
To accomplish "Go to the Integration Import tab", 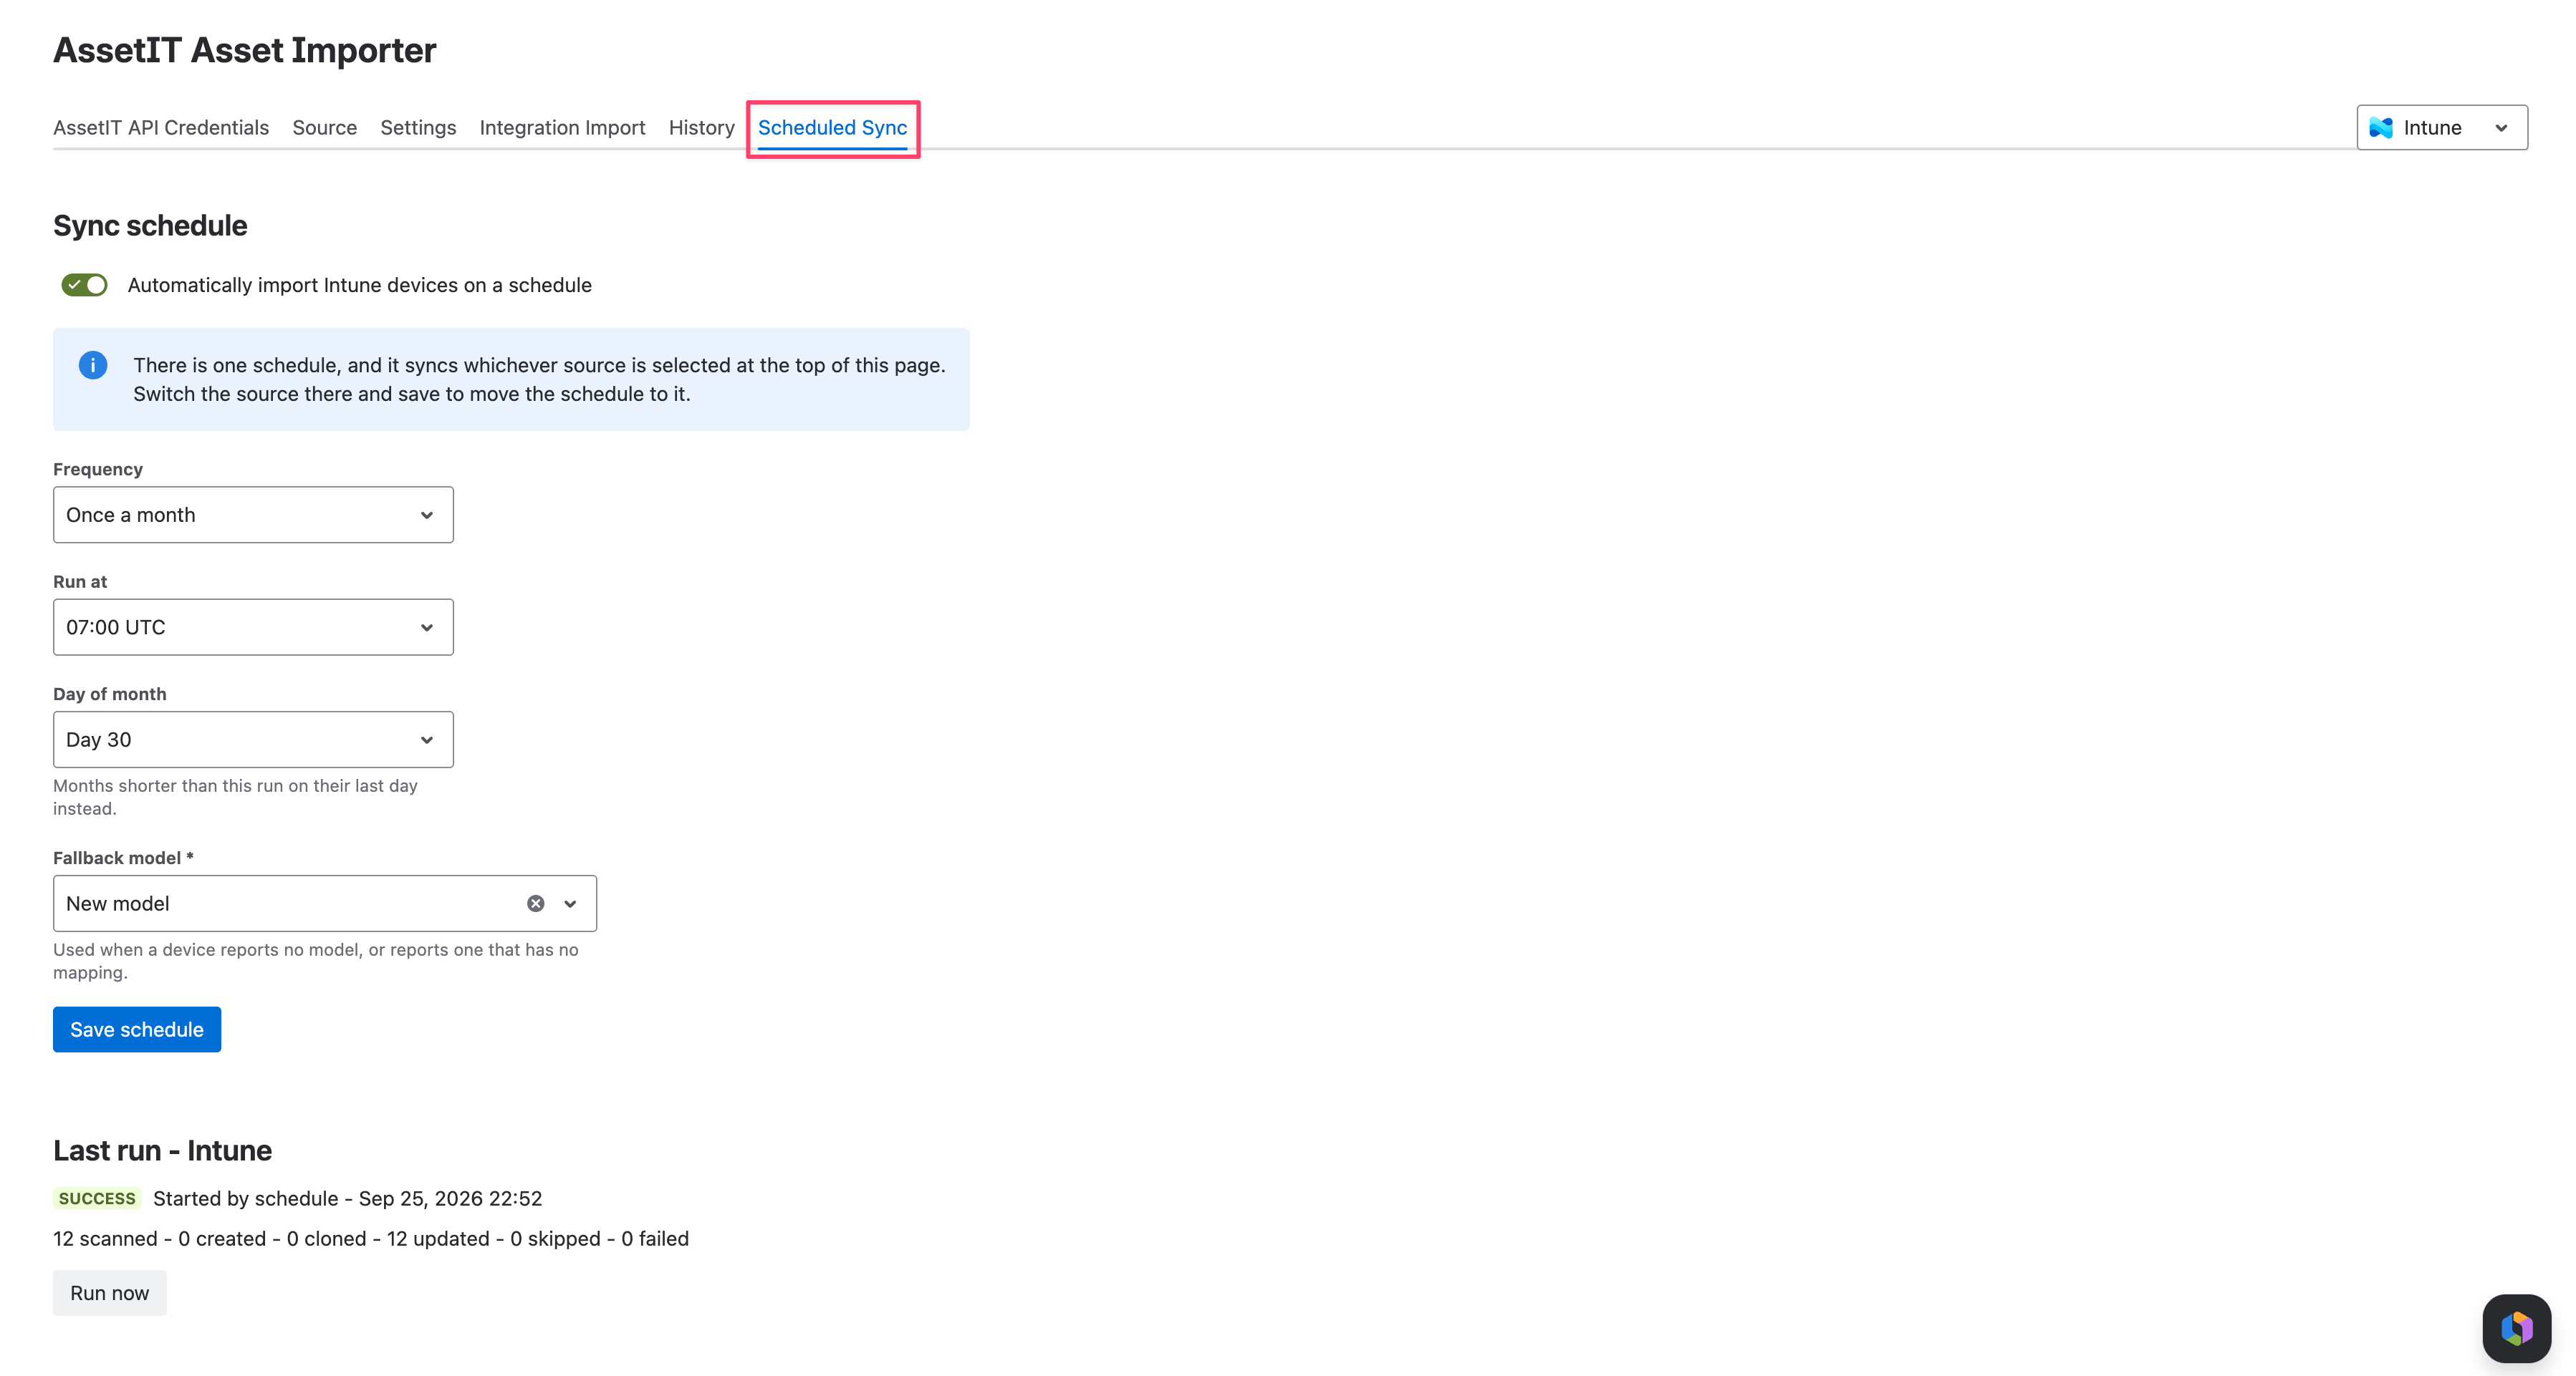I will [x=562, y=128].
